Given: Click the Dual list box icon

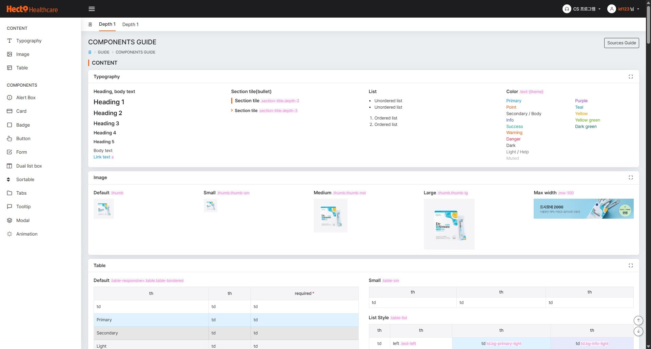Looking at the screenshot, I should [9, 166].
